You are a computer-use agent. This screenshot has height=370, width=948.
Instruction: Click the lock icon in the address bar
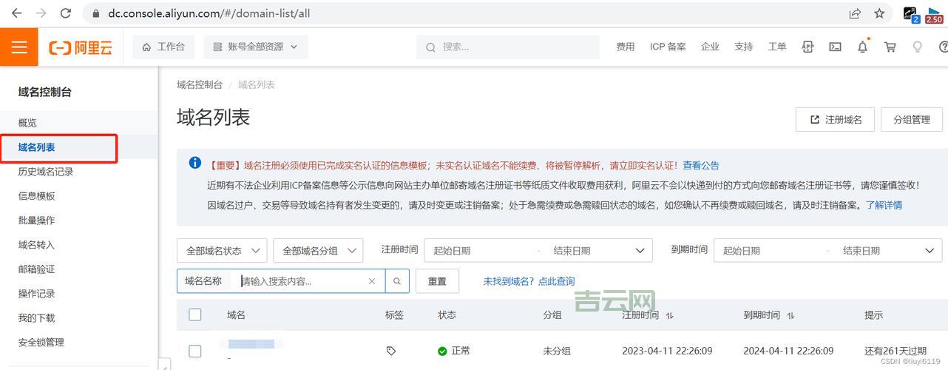tap(95, 13)
